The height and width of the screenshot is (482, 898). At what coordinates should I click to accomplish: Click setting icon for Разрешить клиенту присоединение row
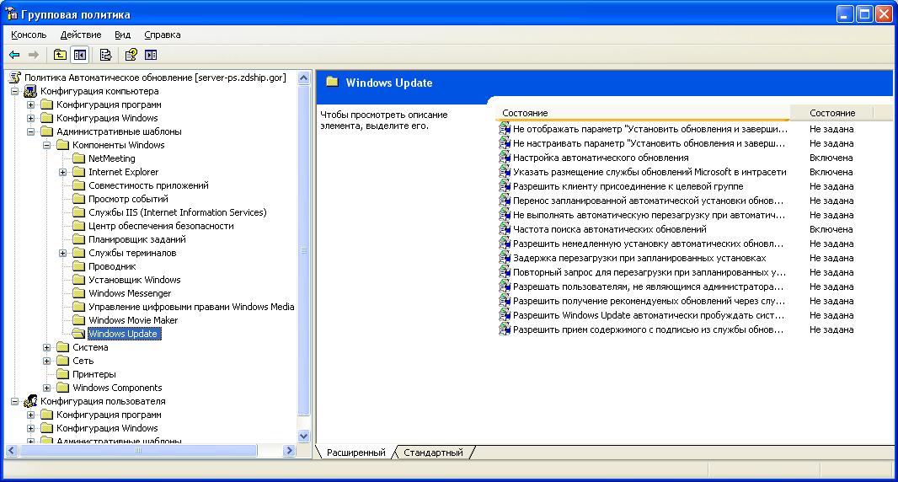pos(505,186)
